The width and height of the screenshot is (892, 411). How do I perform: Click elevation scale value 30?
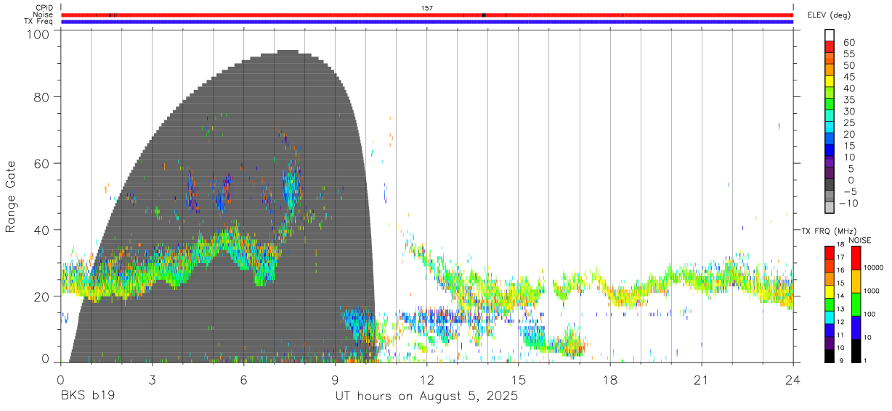pos(848,111)
